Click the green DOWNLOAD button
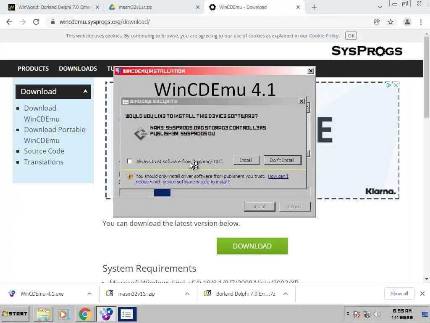 tap(252, 246)
